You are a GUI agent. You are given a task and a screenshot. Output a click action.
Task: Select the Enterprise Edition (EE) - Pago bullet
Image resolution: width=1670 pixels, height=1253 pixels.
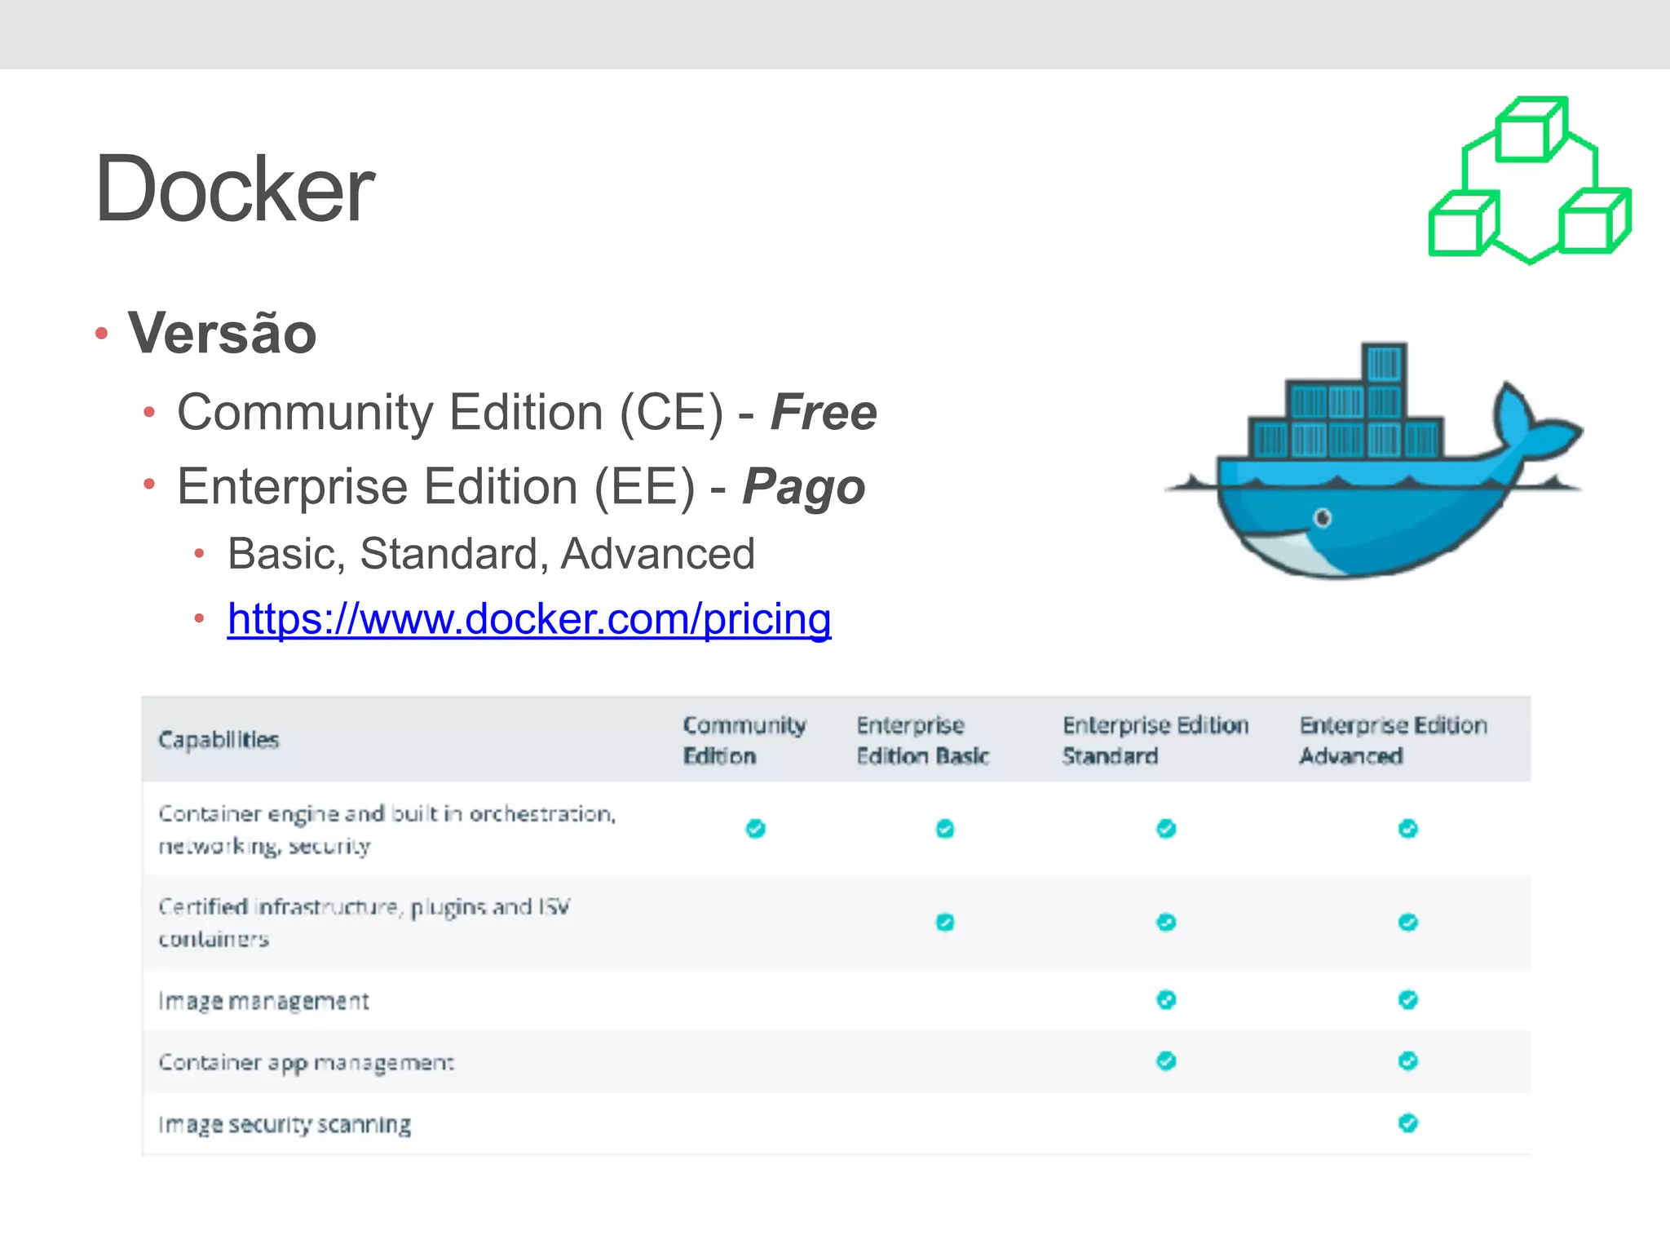pos(521,487)
